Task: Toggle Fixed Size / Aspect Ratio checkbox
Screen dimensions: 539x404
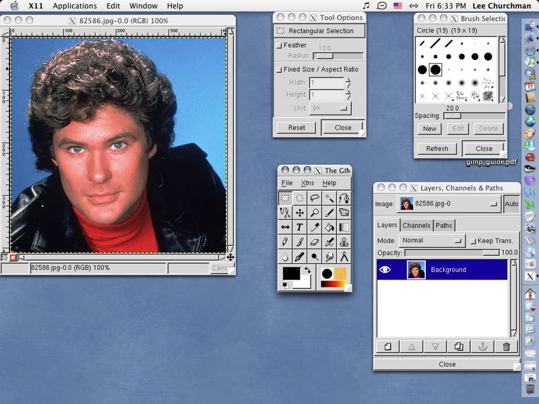Action: pyautogui.click(x=279, y=69)
